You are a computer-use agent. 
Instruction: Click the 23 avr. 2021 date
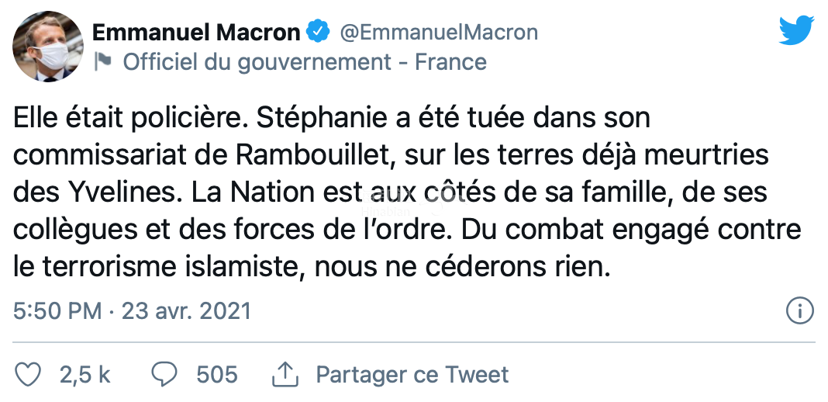coord(185,311)
